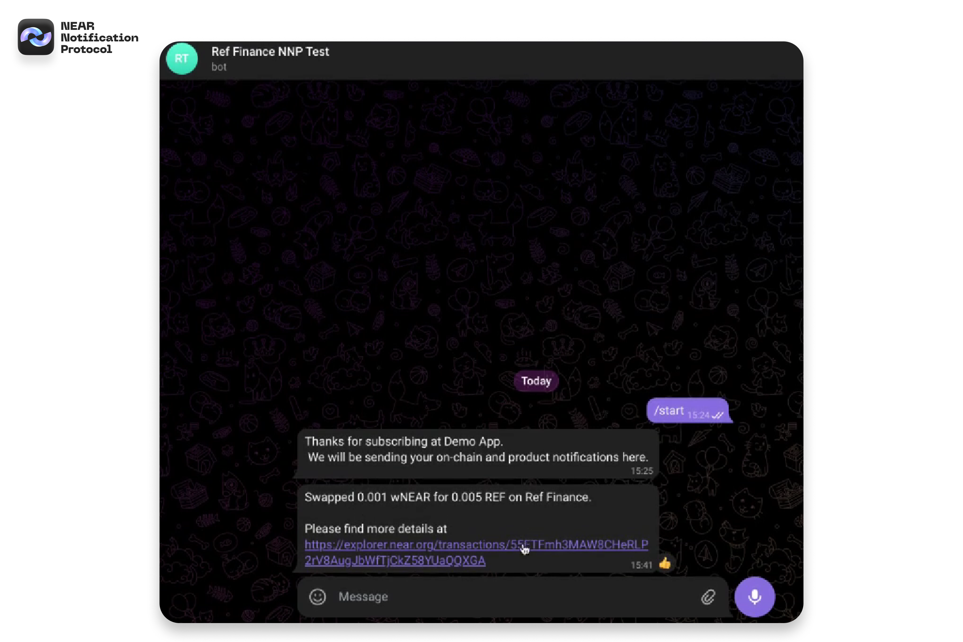Click the NEAR Notification Protocol text label
963x642 pixels.
(100, 38)
